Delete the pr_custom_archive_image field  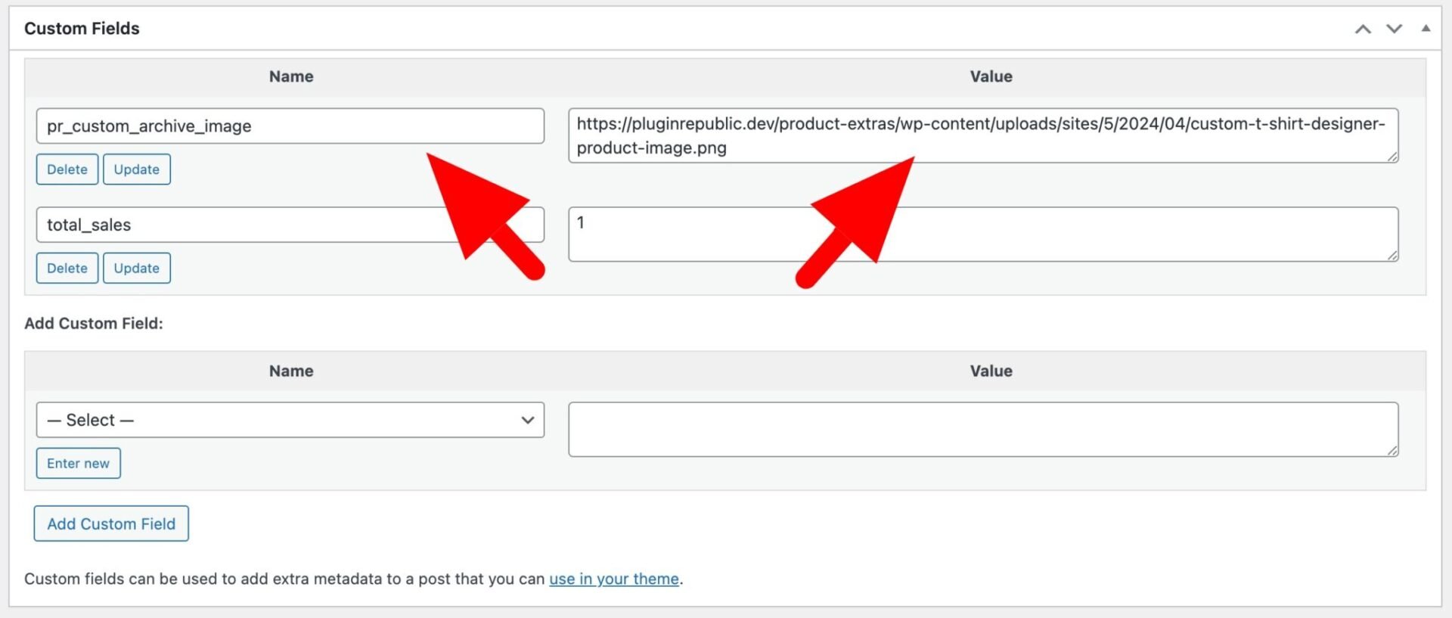(x=67, y=169)
